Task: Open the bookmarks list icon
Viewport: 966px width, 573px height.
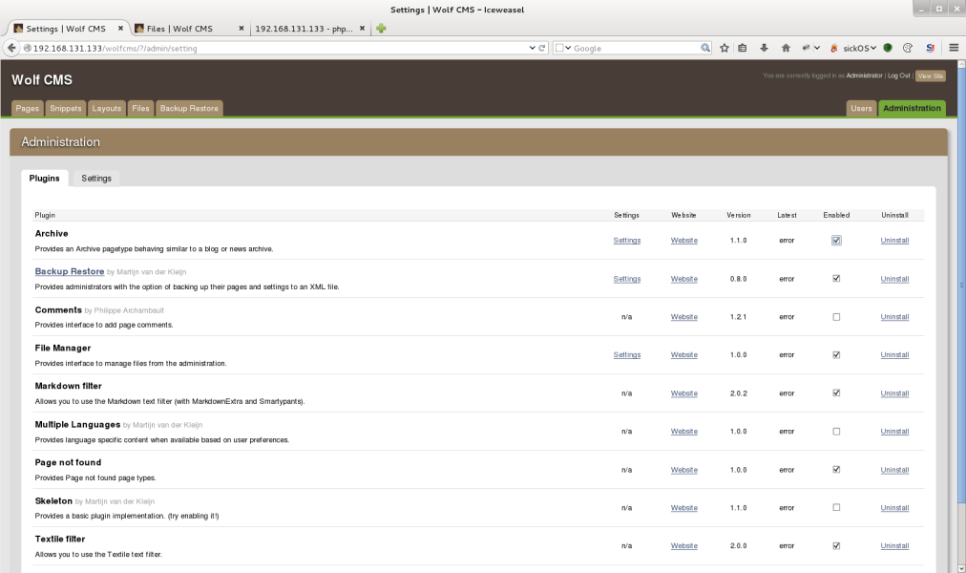Action: [x=743, y=48]
